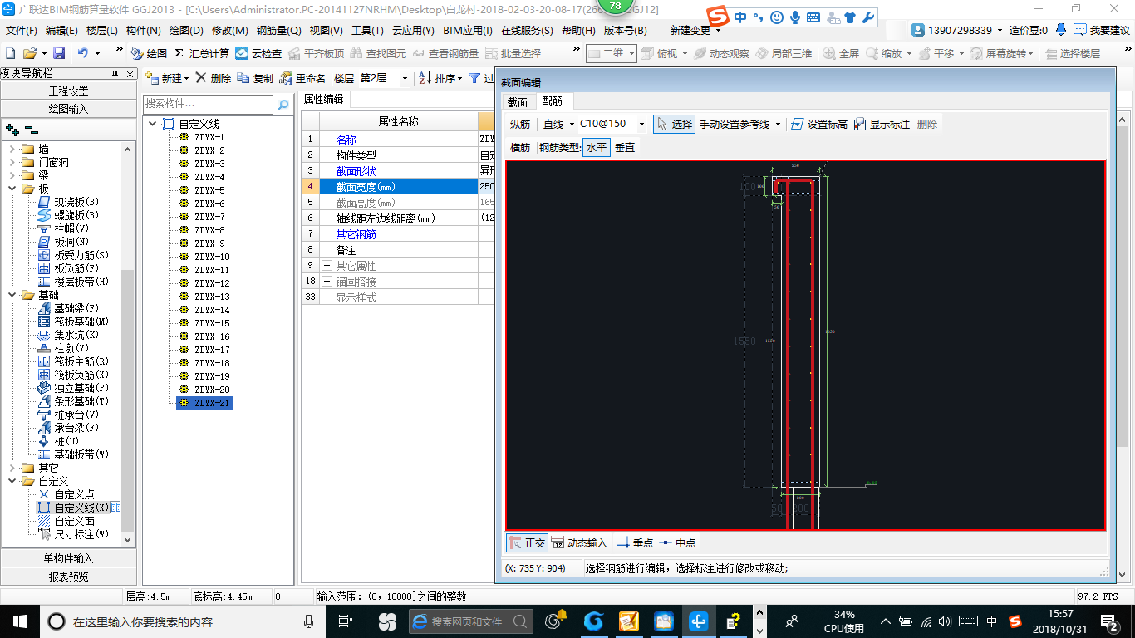Open 云检查 cloud check
This screenshot has width=1135, height=638.
(x=258, y=53)
